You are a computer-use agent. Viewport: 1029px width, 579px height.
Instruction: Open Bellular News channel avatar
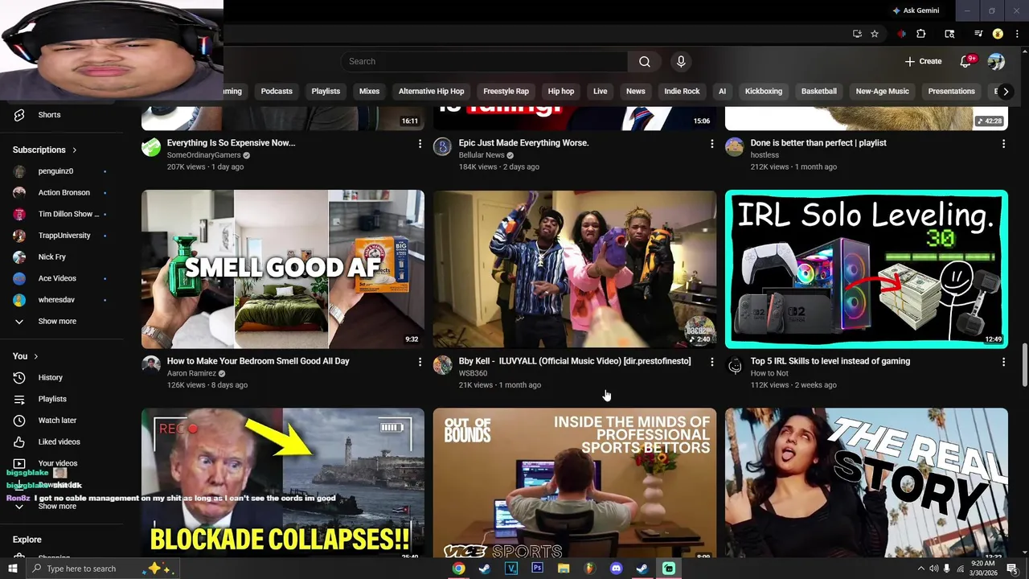(442, 146)
